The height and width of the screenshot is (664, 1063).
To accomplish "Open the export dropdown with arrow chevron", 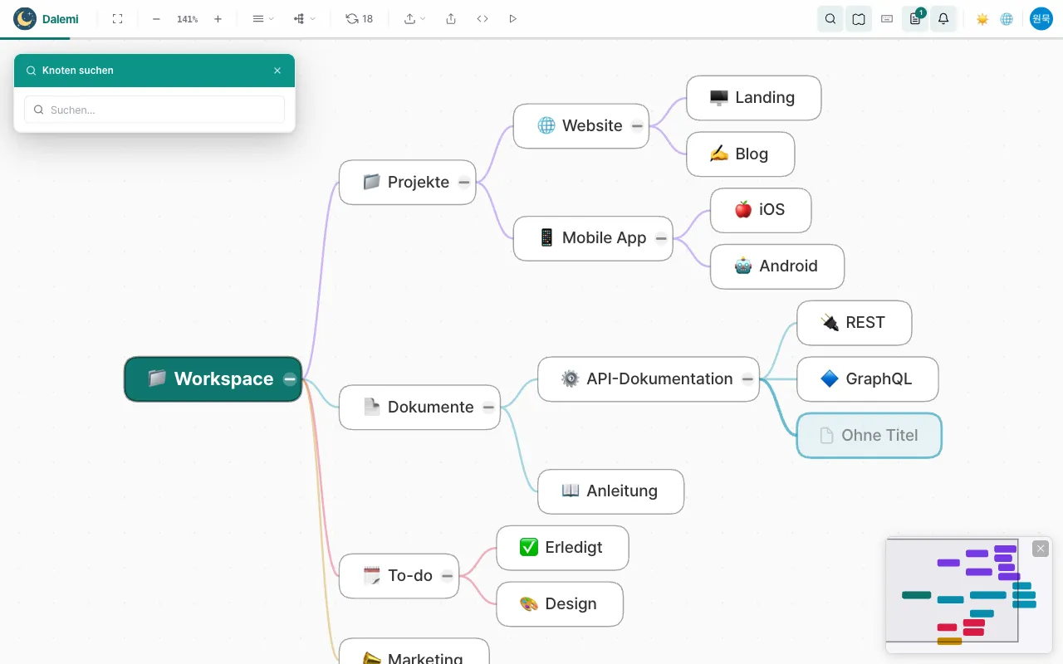I will 414,18.
